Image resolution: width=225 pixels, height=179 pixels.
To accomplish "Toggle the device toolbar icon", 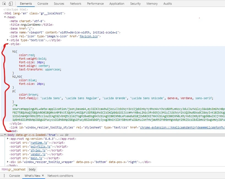I will (x=11, y=4).
